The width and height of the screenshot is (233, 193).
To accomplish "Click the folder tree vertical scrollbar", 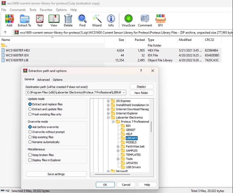I will (x=151, y=126).
